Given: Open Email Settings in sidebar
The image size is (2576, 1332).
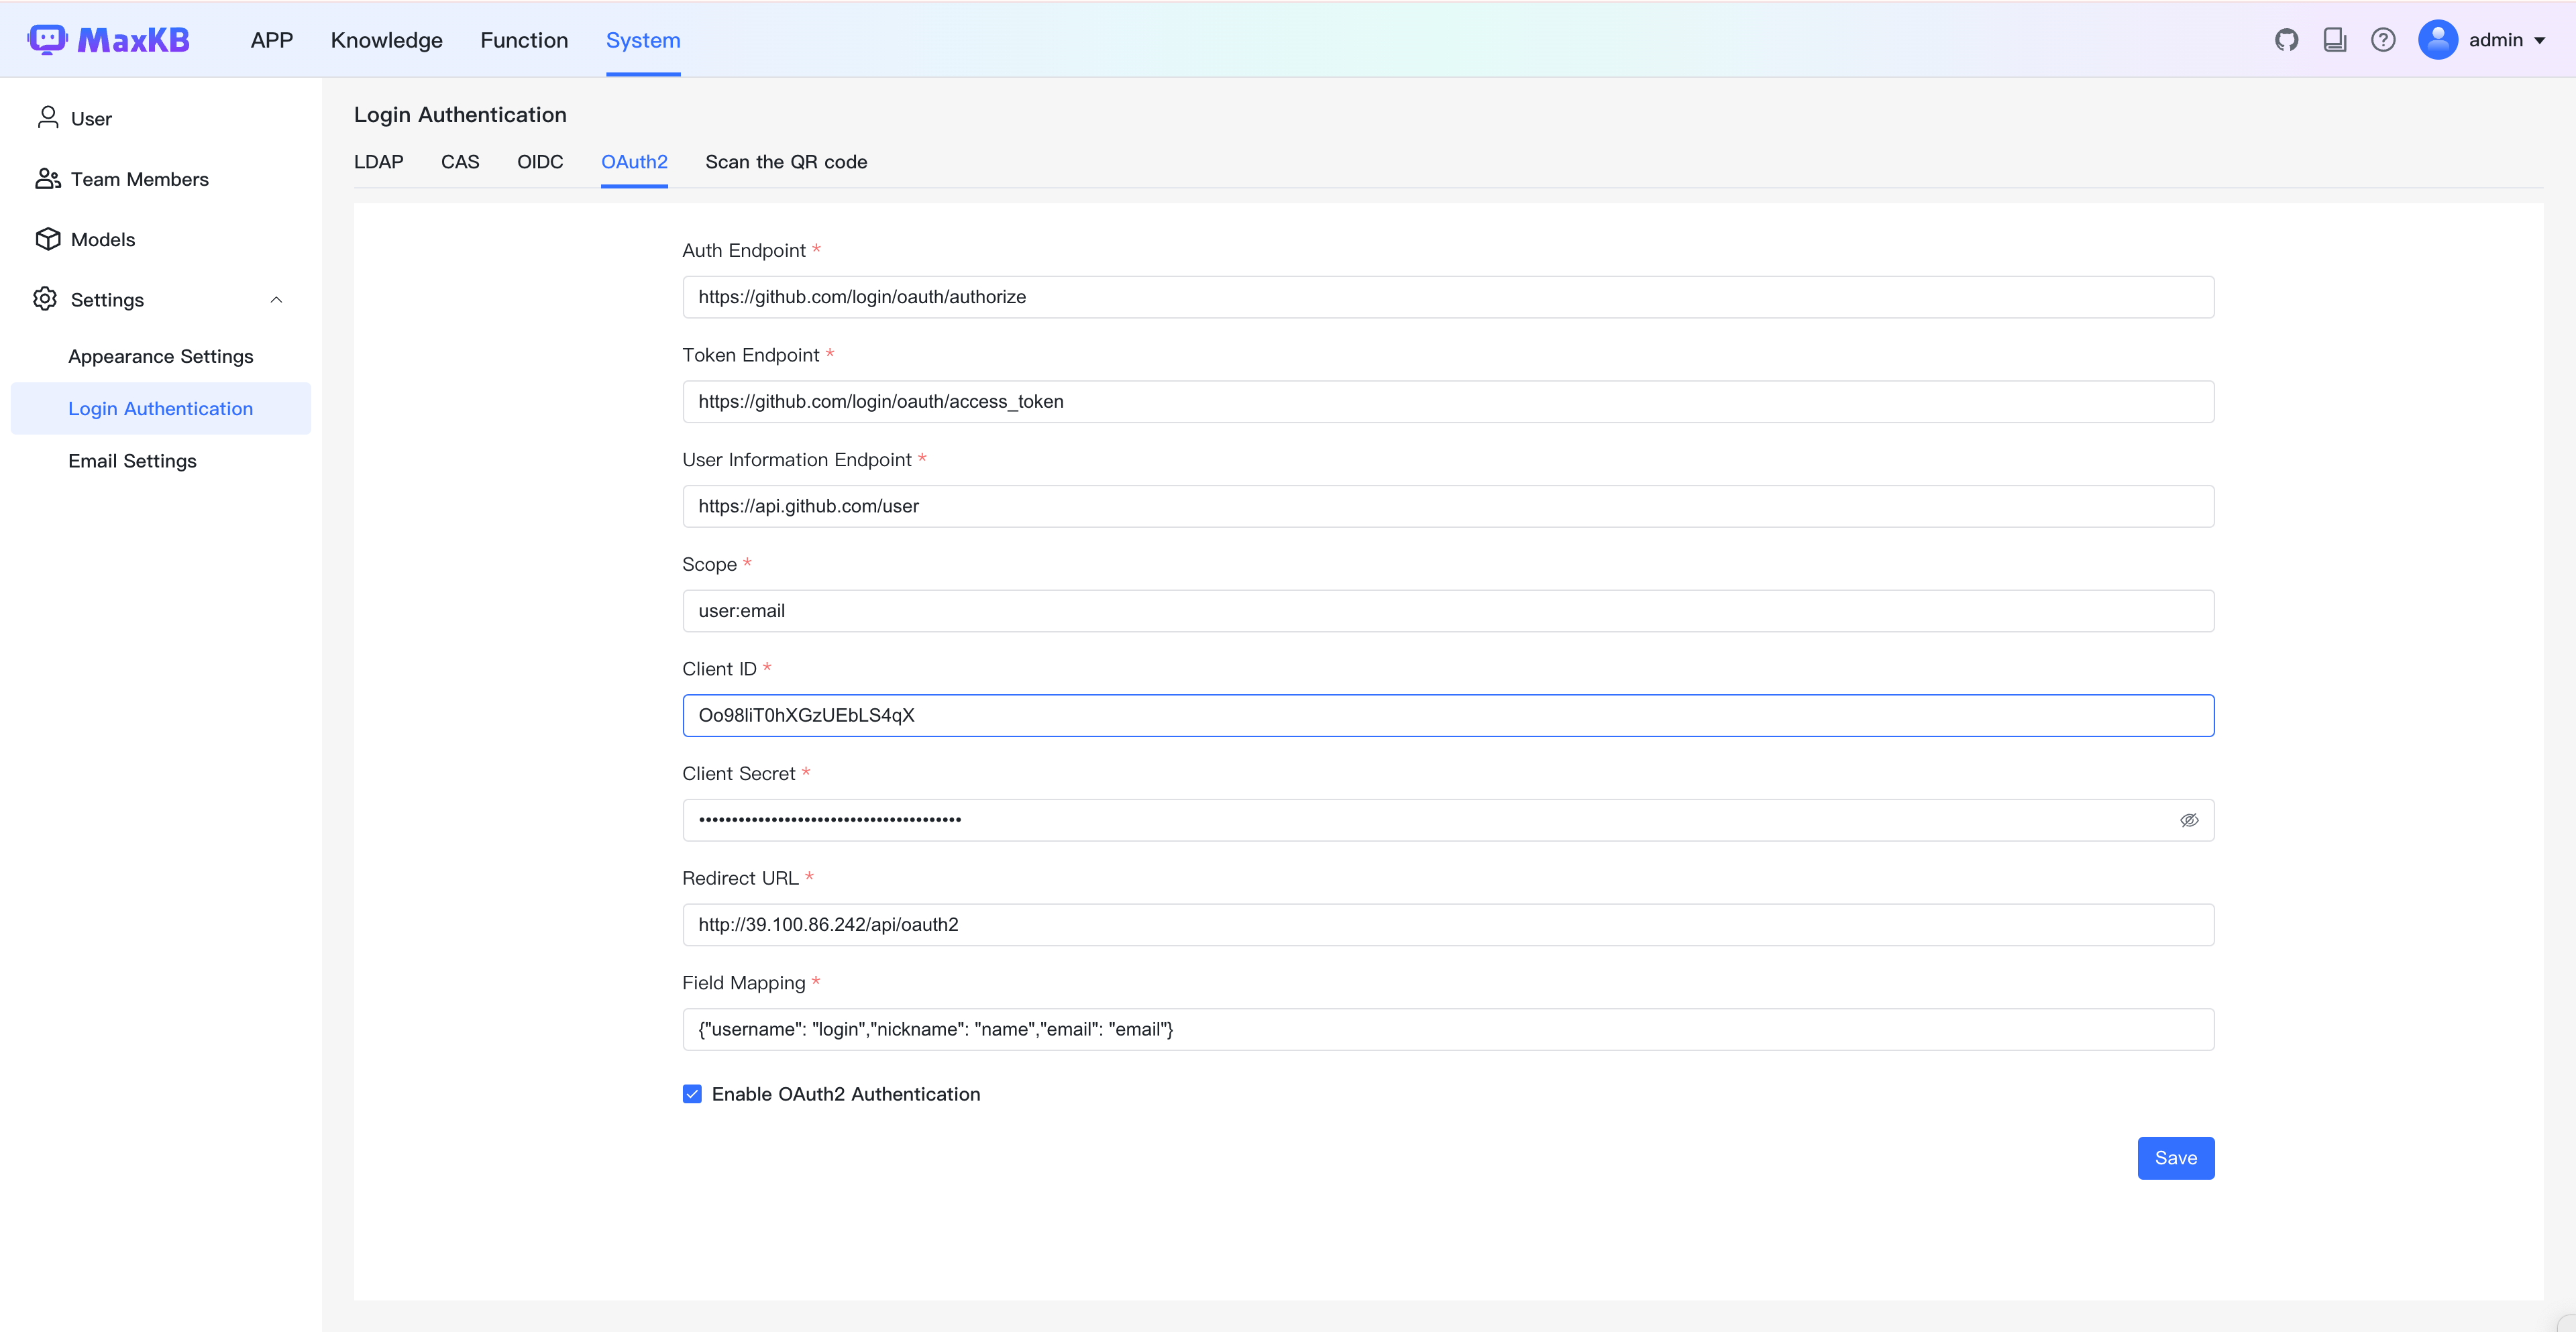Looking at the screenshot, I should pyautogui.click(x=132, y=460).
